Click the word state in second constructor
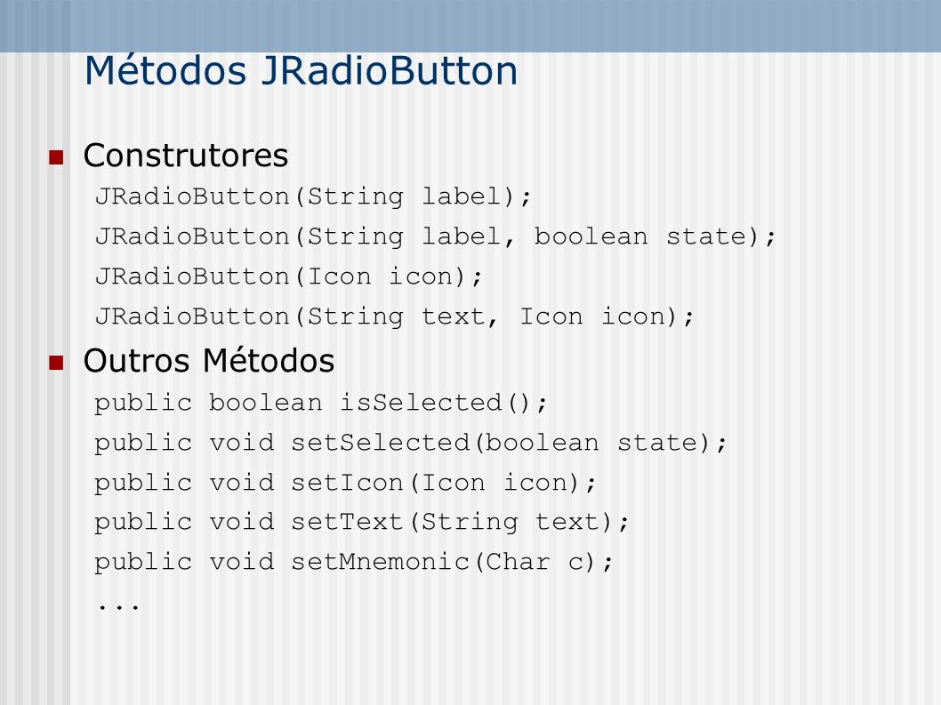 (x=707, y=236)
